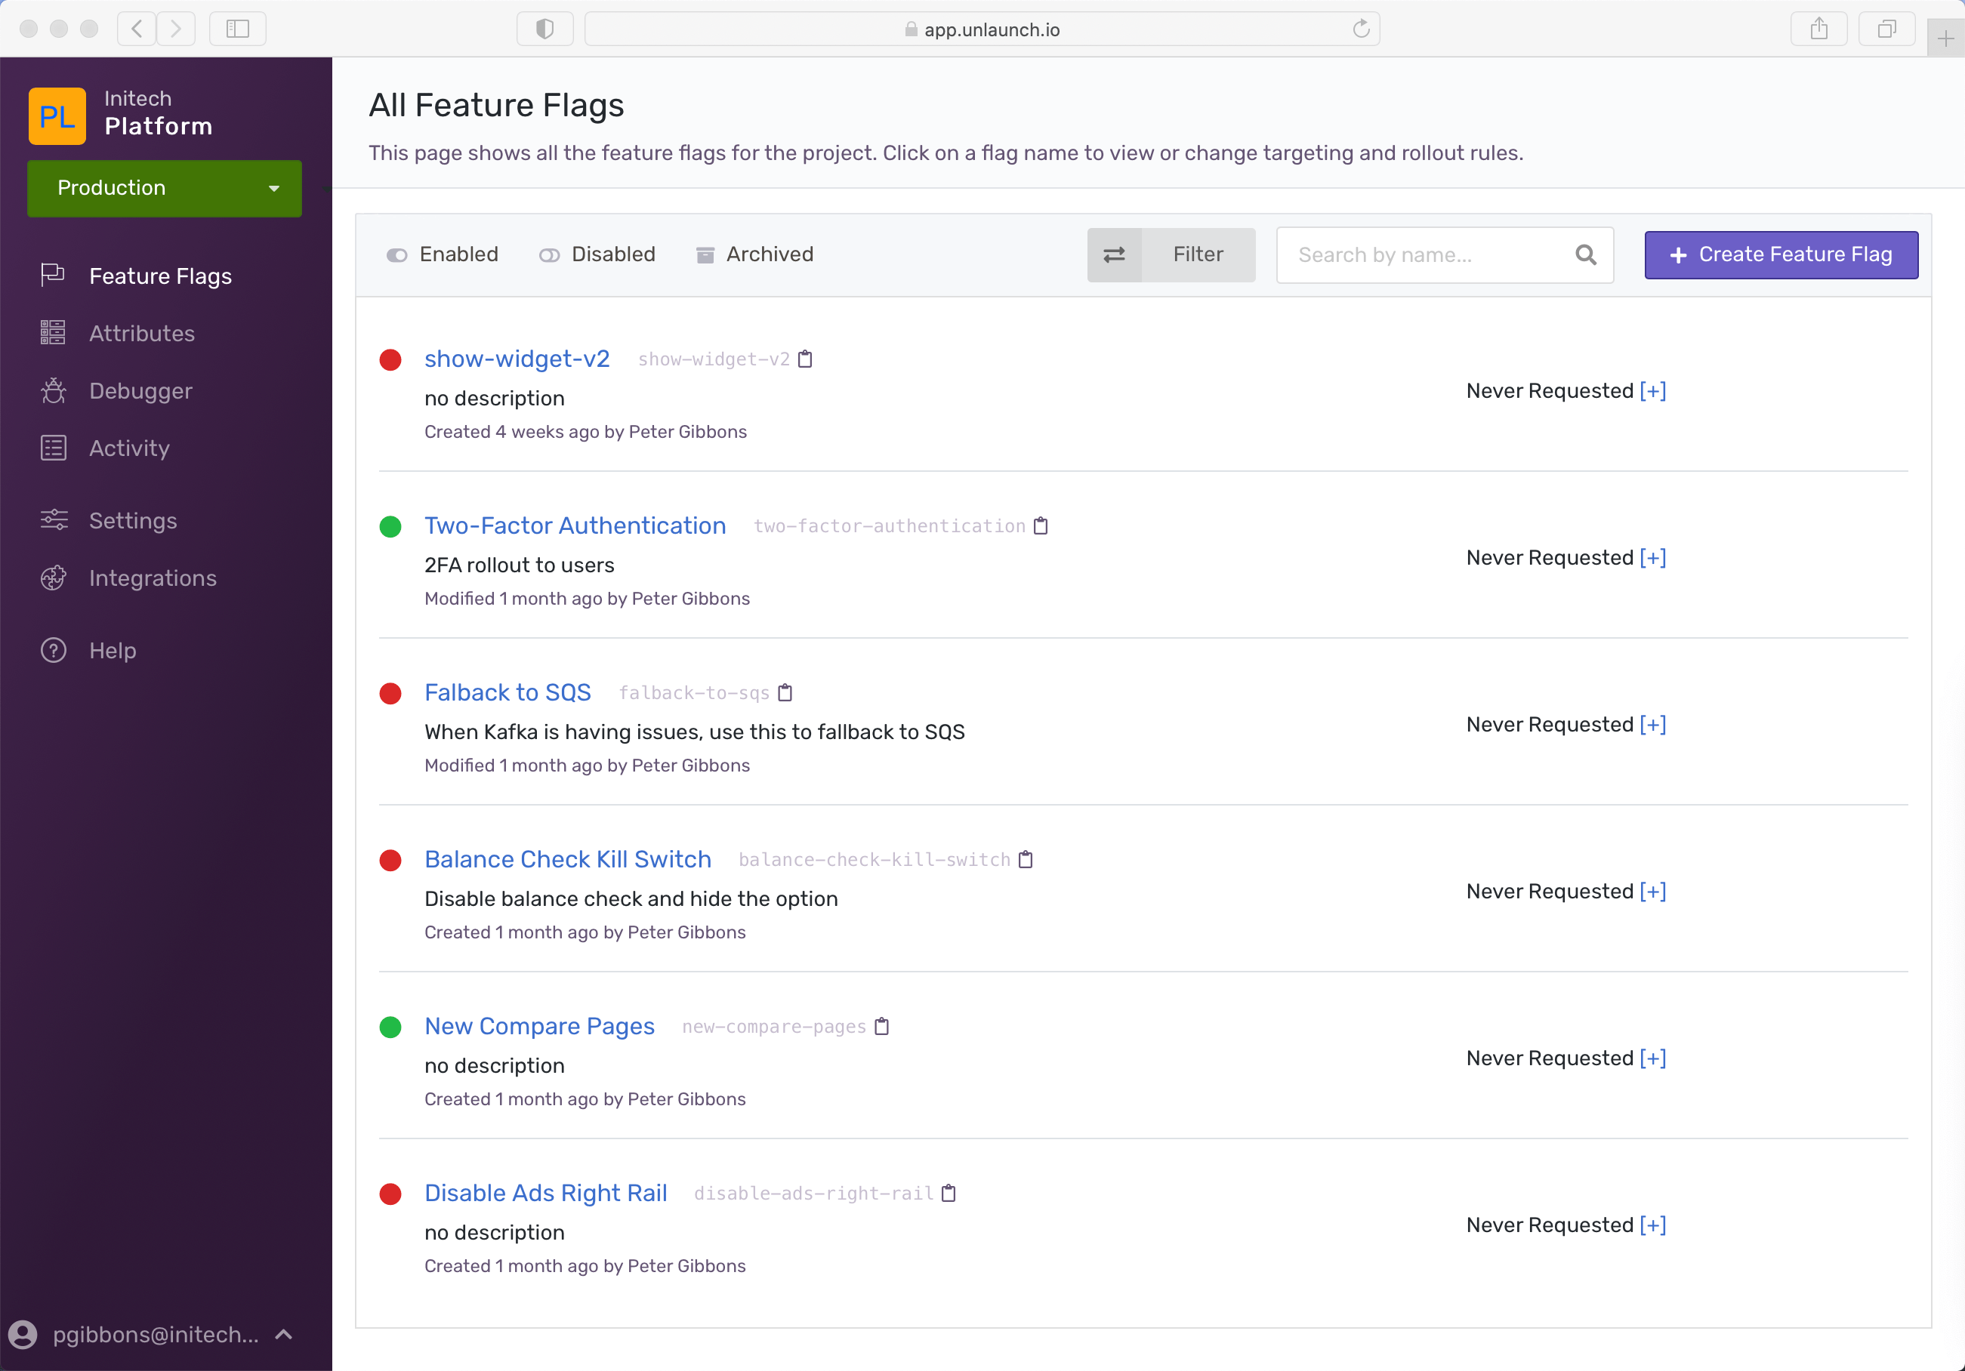This screenshot has width=1965, height=1371.
Task: Open the Integrations page
Action: [x=153, y=578]
